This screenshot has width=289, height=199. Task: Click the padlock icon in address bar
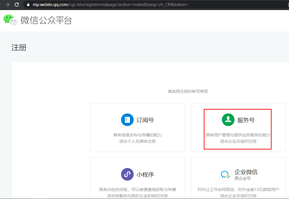point(28,5)
